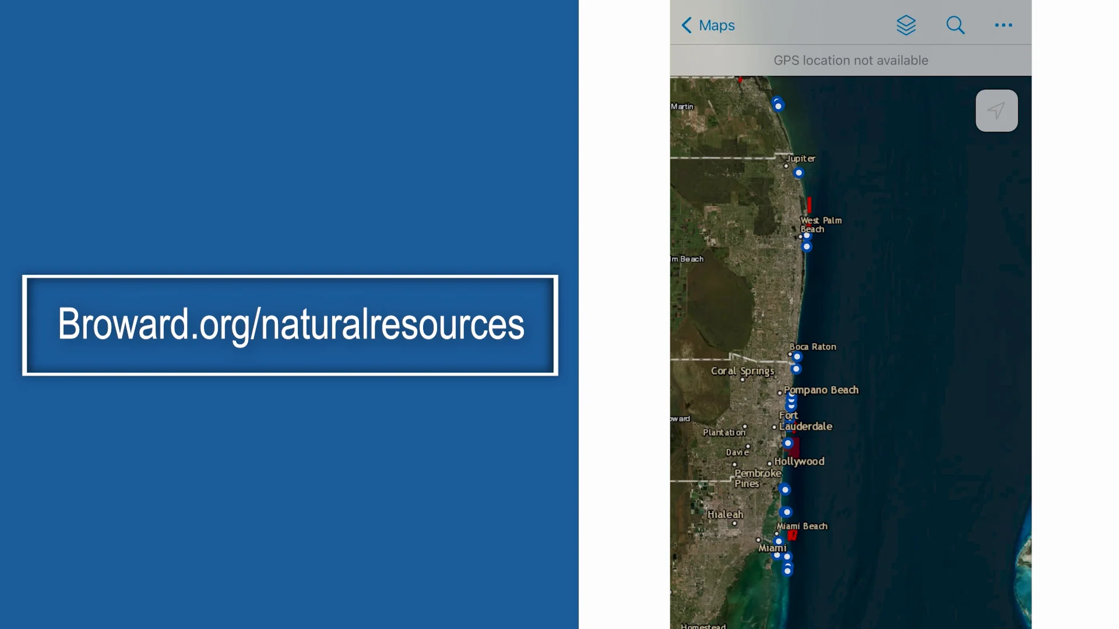Image resolution: width=1119 pixels, height=629 pixels.
Task: Open the map layers icon
Action: pos(906,25)
